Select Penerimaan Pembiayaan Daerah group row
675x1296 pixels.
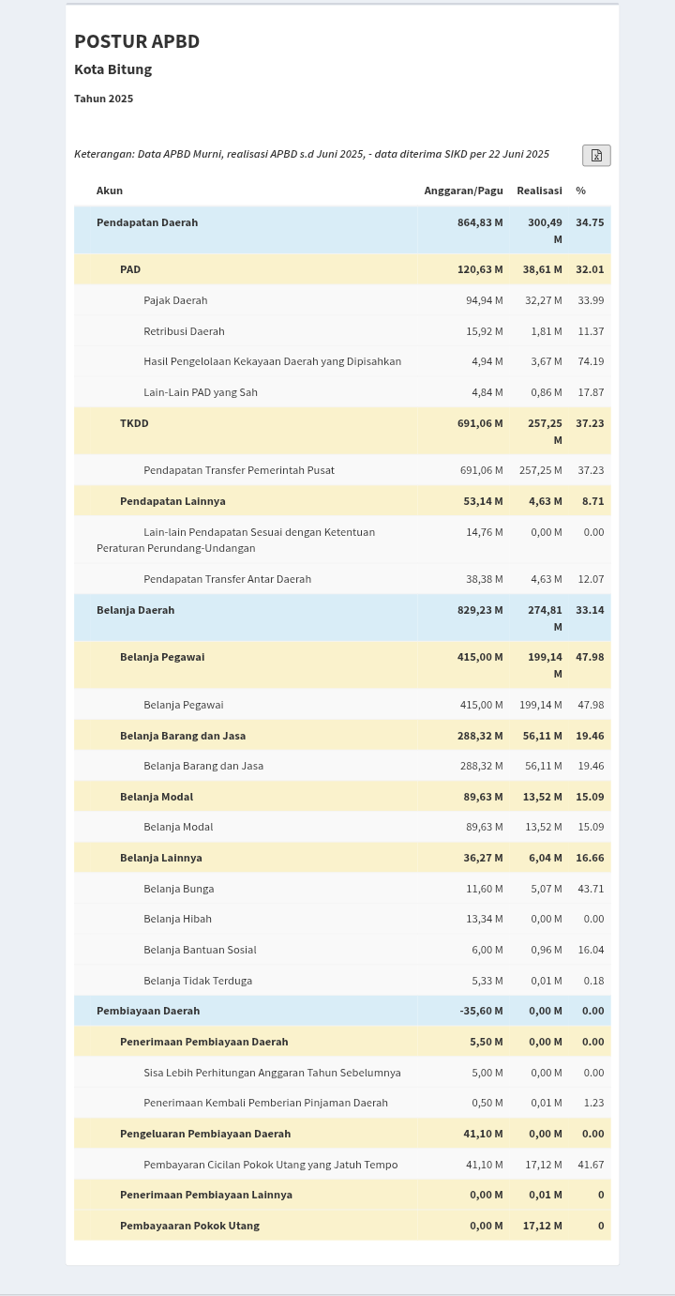pos(203,1042)
